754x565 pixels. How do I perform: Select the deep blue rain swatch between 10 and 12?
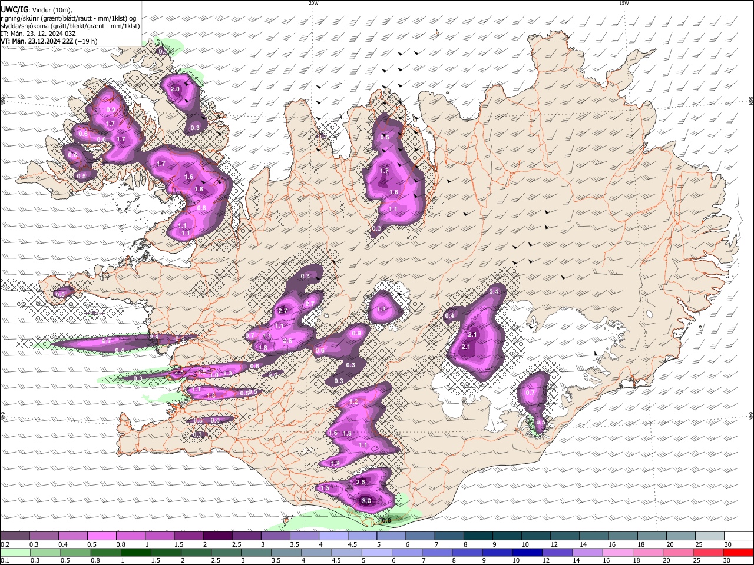[528, 552]
